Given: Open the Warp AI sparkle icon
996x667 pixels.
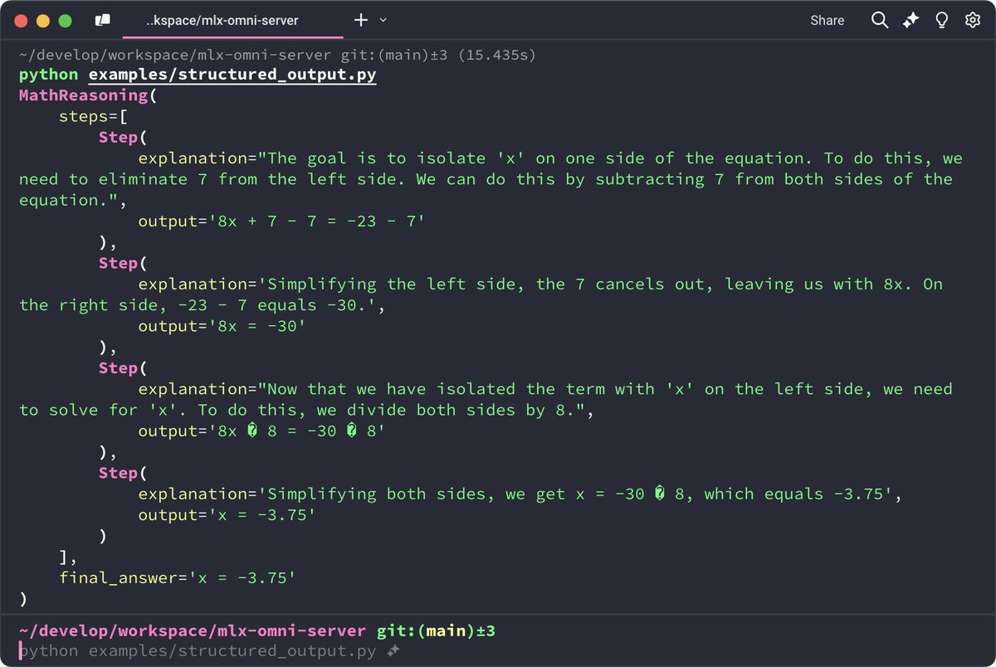Looking at the screenshot, I should (911, 20).
